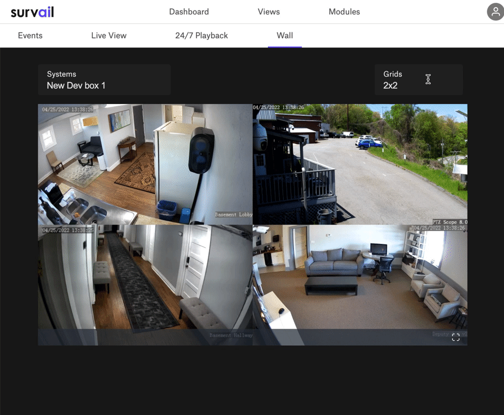Select the Wall tab
504x415 pixels.
point(285,35)
